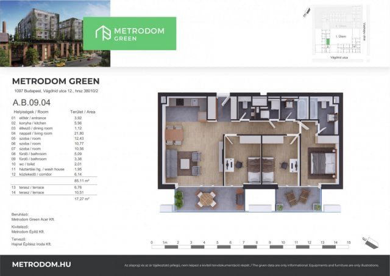The height and width of the screenshot is (276, 390).
Task: Click the sun loungers on the right terrace
Action: 297,197
